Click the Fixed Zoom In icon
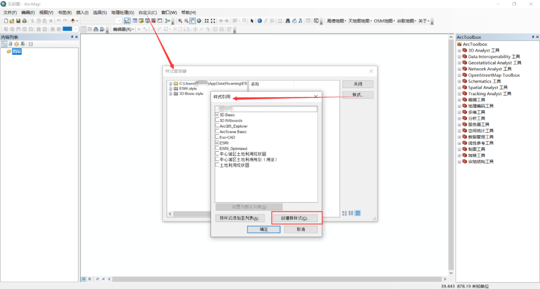 pos(206,21)
